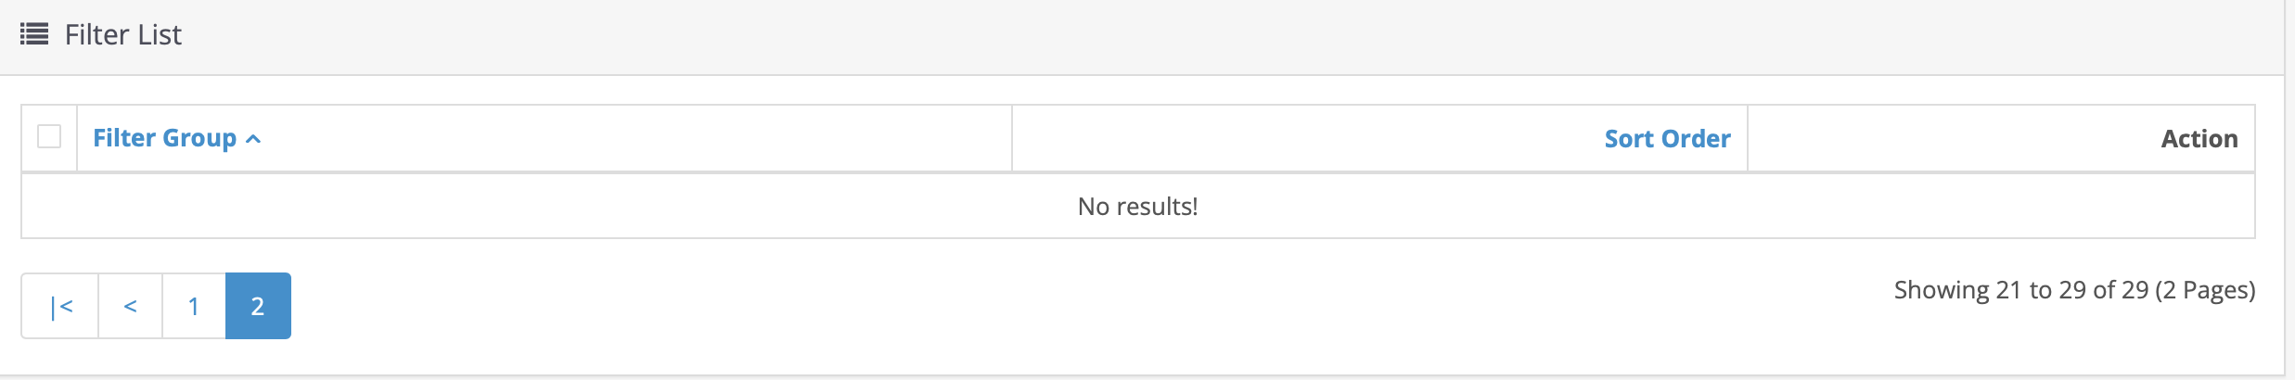Sort the table by Sort Order
Image resolution: width=2295 pixels, height=380 pixels.
point(1667,139)
